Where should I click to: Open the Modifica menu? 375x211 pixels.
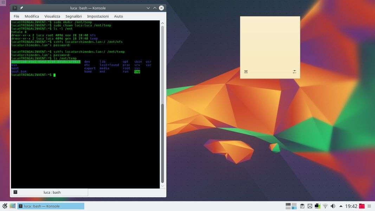pyautogui.click(x=32, y=16)
